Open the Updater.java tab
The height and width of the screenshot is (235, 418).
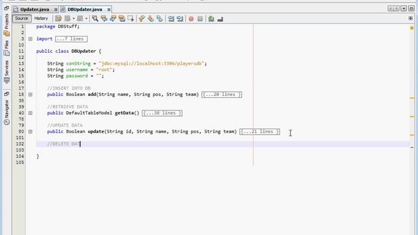tap(35, 9)
